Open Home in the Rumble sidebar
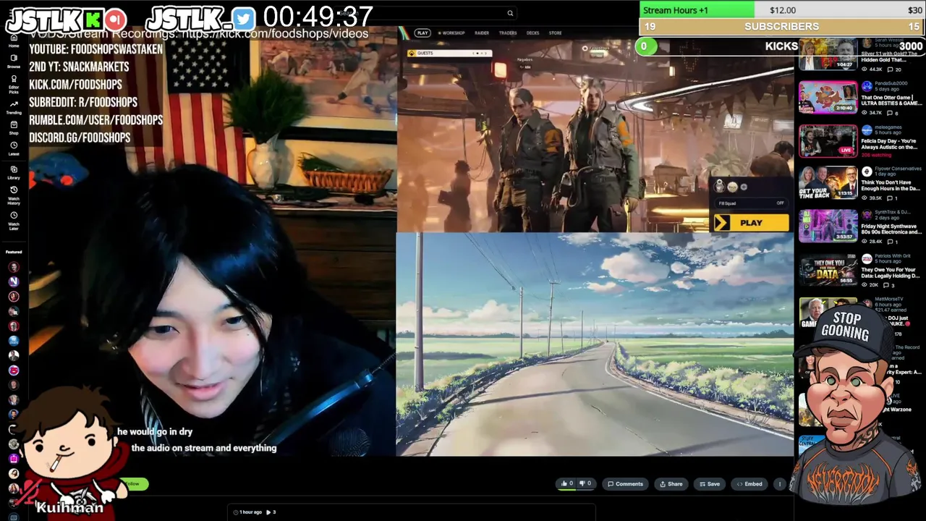The height and width of the screenshot is (521, 926). (13, 41)
